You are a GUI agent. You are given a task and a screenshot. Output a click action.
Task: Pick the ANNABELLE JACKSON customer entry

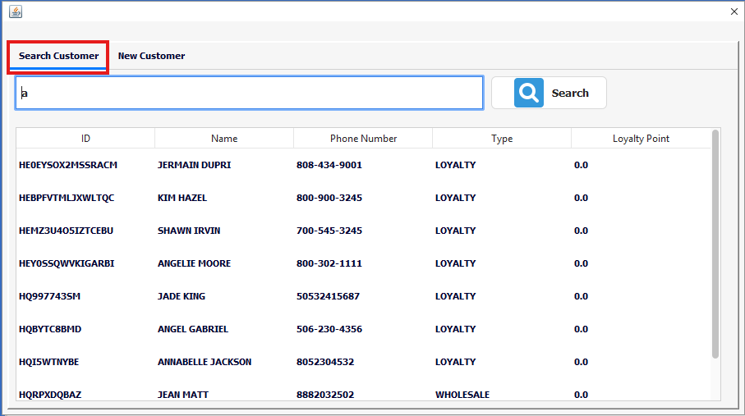[205, 362]
